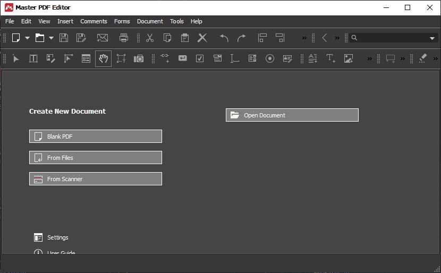
Task: Click inside the search input field
Action: point(393,38)
